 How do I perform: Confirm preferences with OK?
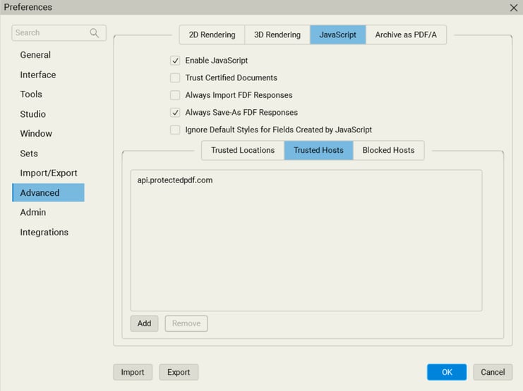(447, 372)
